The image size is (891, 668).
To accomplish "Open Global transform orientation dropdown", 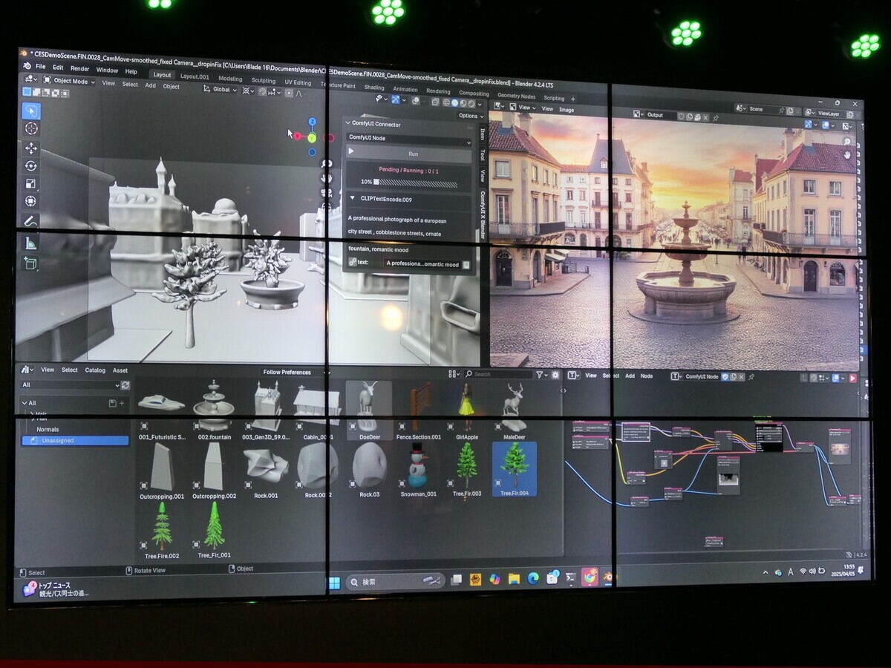I will (x=221, y=90).
